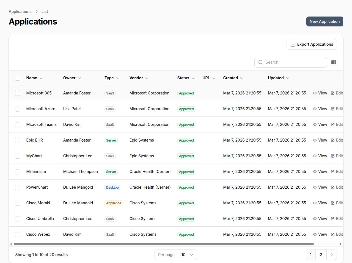Click the left arrow of the horizontal scrollbar
352x263 pixels.
click(x=11, y=244)
